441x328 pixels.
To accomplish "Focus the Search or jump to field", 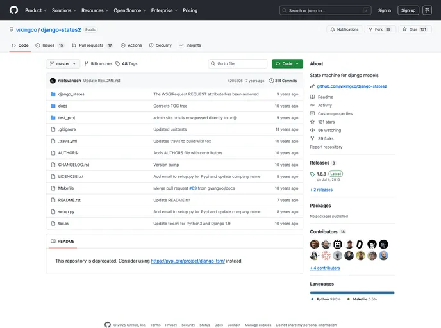I will (325, 10).
